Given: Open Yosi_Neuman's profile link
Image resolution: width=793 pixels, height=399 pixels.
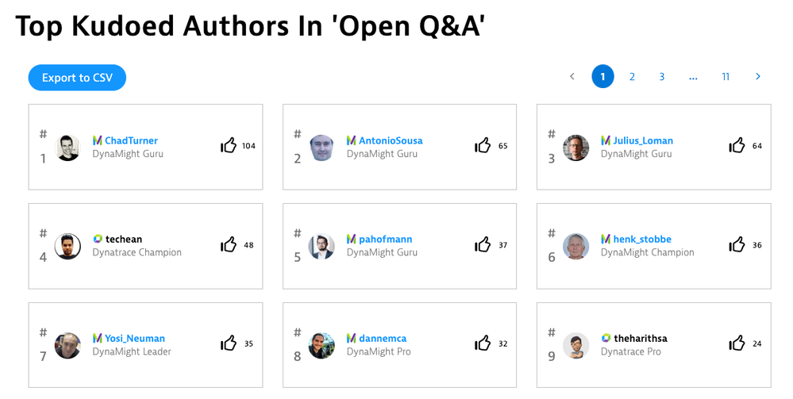Looking at the screenshot, I should (x=134, y=339).
